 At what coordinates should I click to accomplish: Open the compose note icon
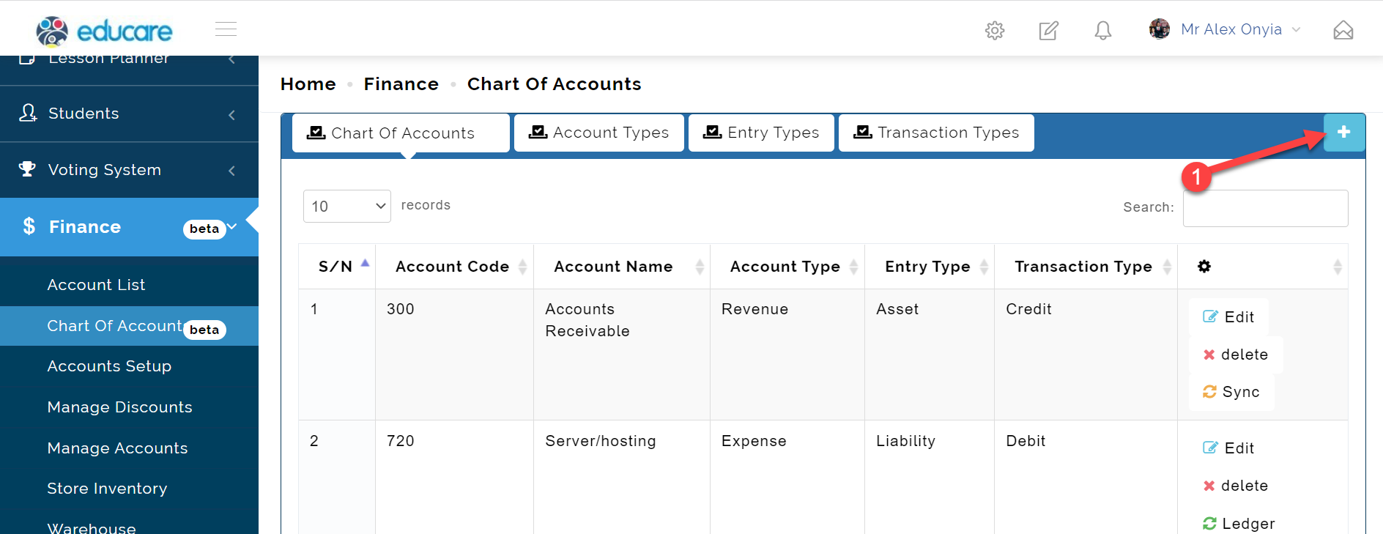[x=1048, y=30]
